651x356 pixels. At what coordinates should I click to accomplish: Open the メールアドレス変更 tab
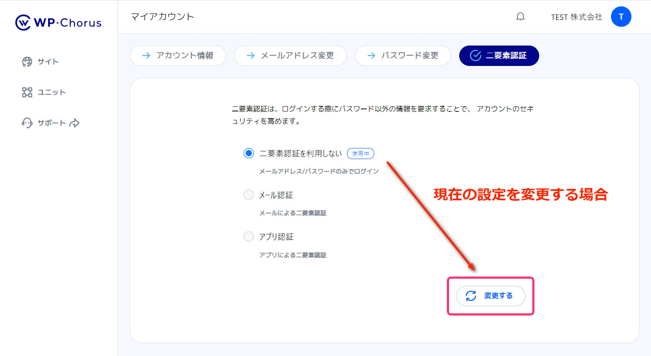(290, 56)
